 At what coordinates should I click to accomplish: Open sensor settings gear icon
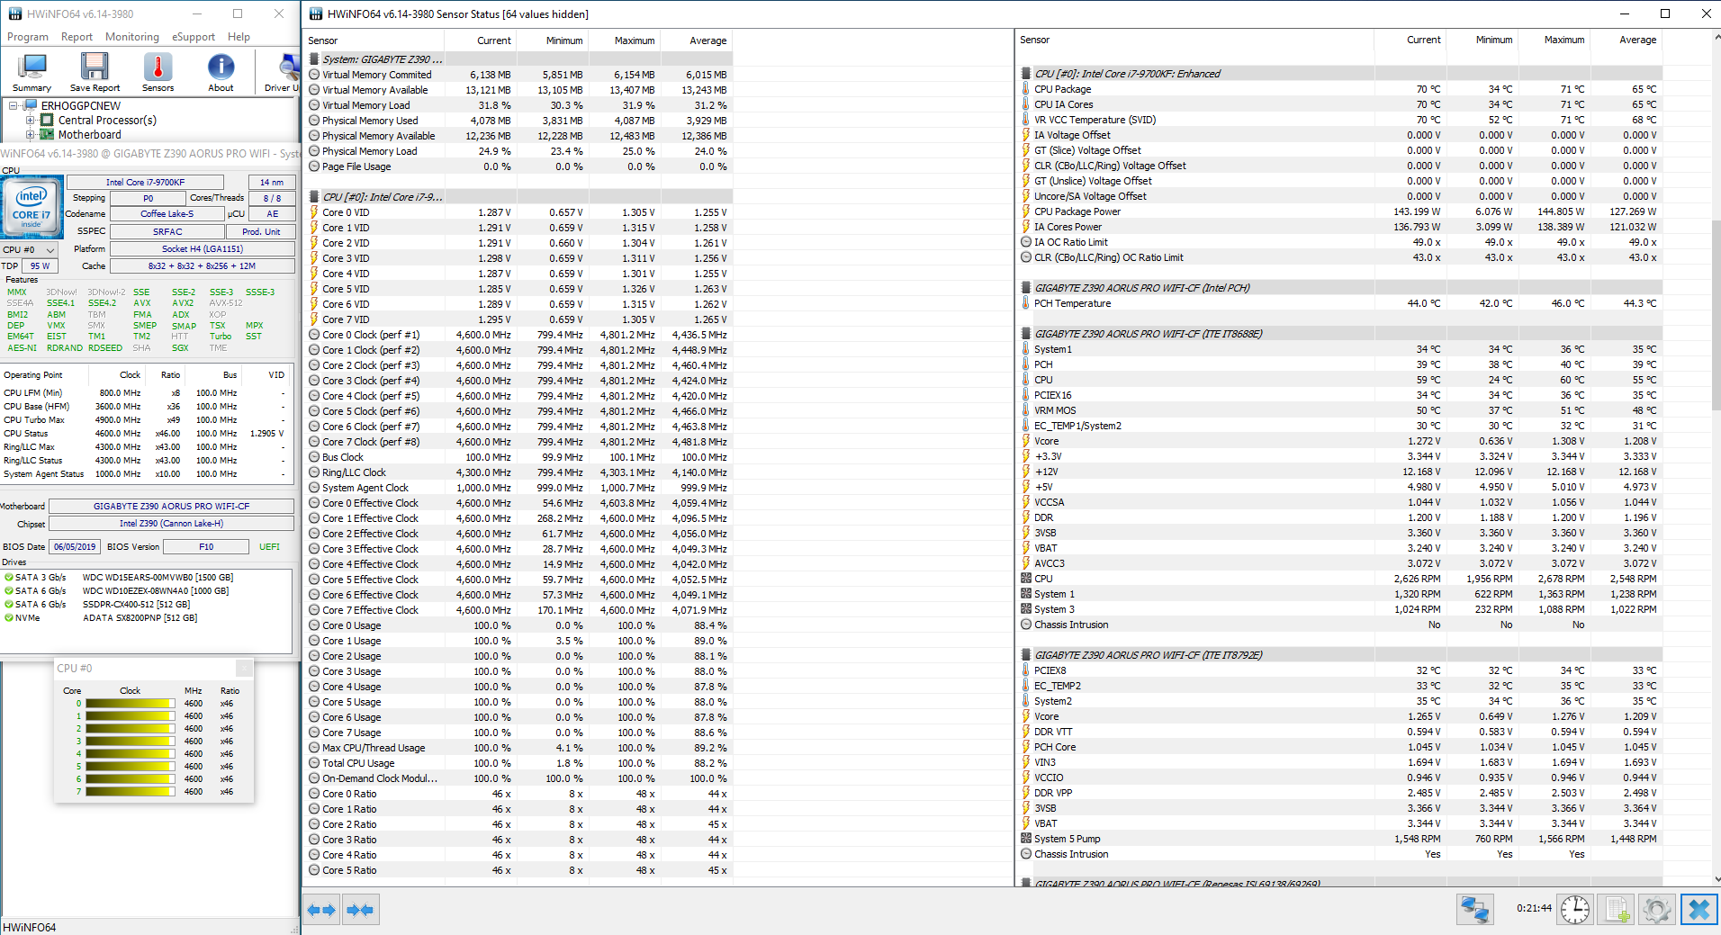(x=1657, y=909)
